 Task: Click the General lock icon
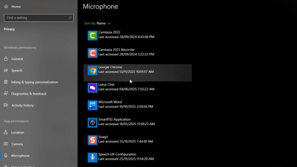pos(6,59)
